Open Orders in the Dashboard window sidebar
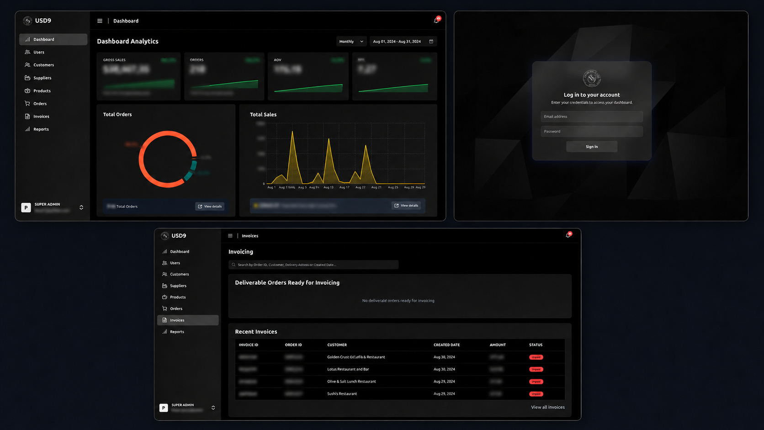 53,103
